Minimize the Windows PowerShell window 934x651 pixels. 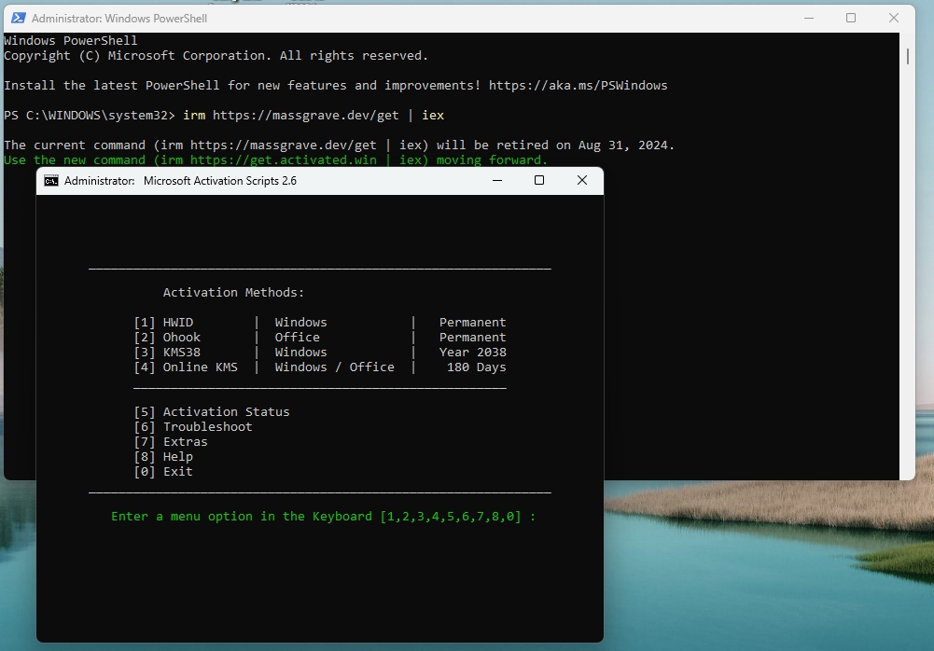[807, 18]
